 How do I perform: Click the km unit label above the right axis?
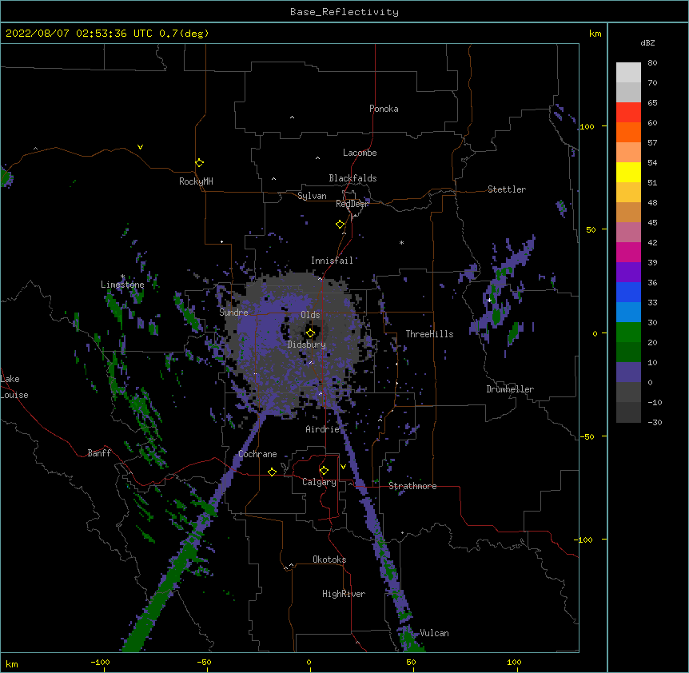(595, 34)
